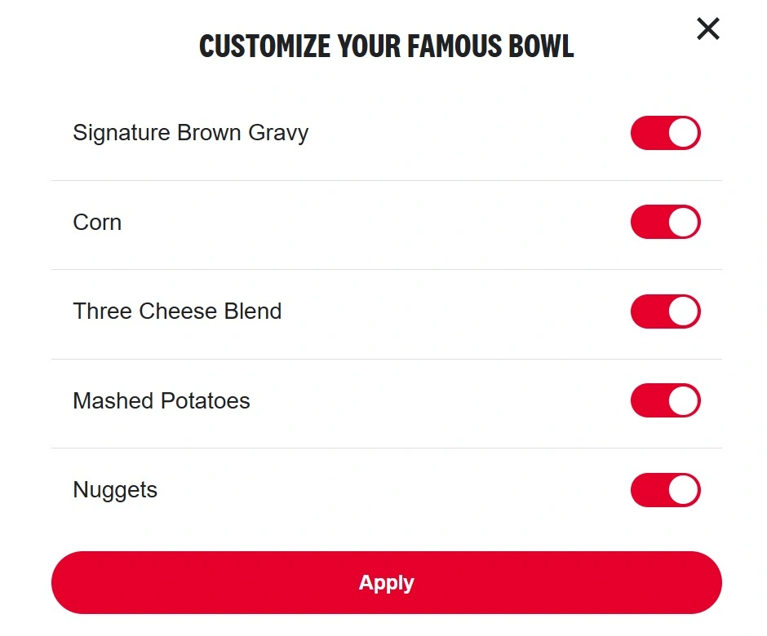Disable the Nuggets toggle
This screenshot has width=767, height=636.
[665, 490]
